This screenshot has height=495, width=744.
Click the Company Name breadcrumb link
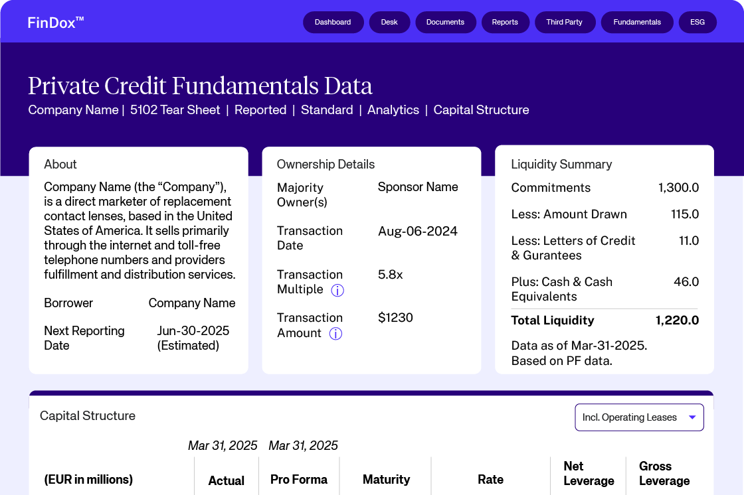pos(73,110)
